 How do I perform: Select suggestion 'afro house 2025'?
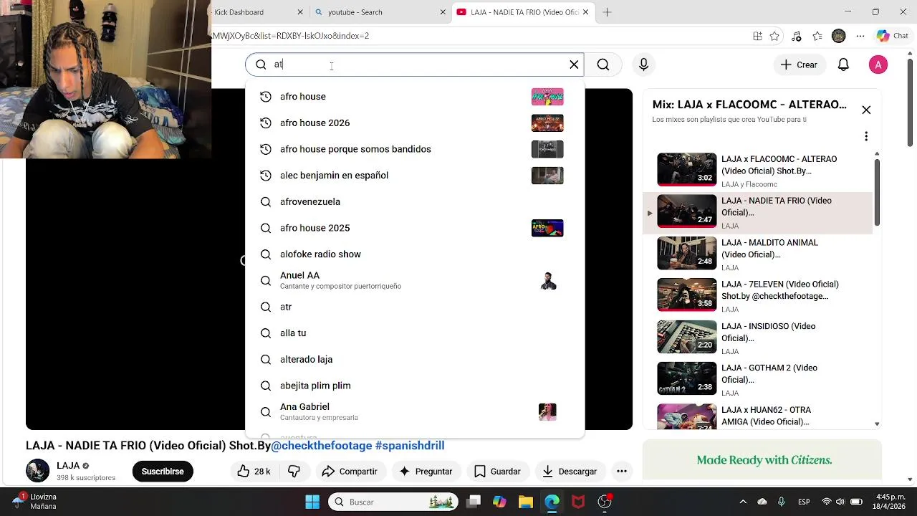point(415,228)
